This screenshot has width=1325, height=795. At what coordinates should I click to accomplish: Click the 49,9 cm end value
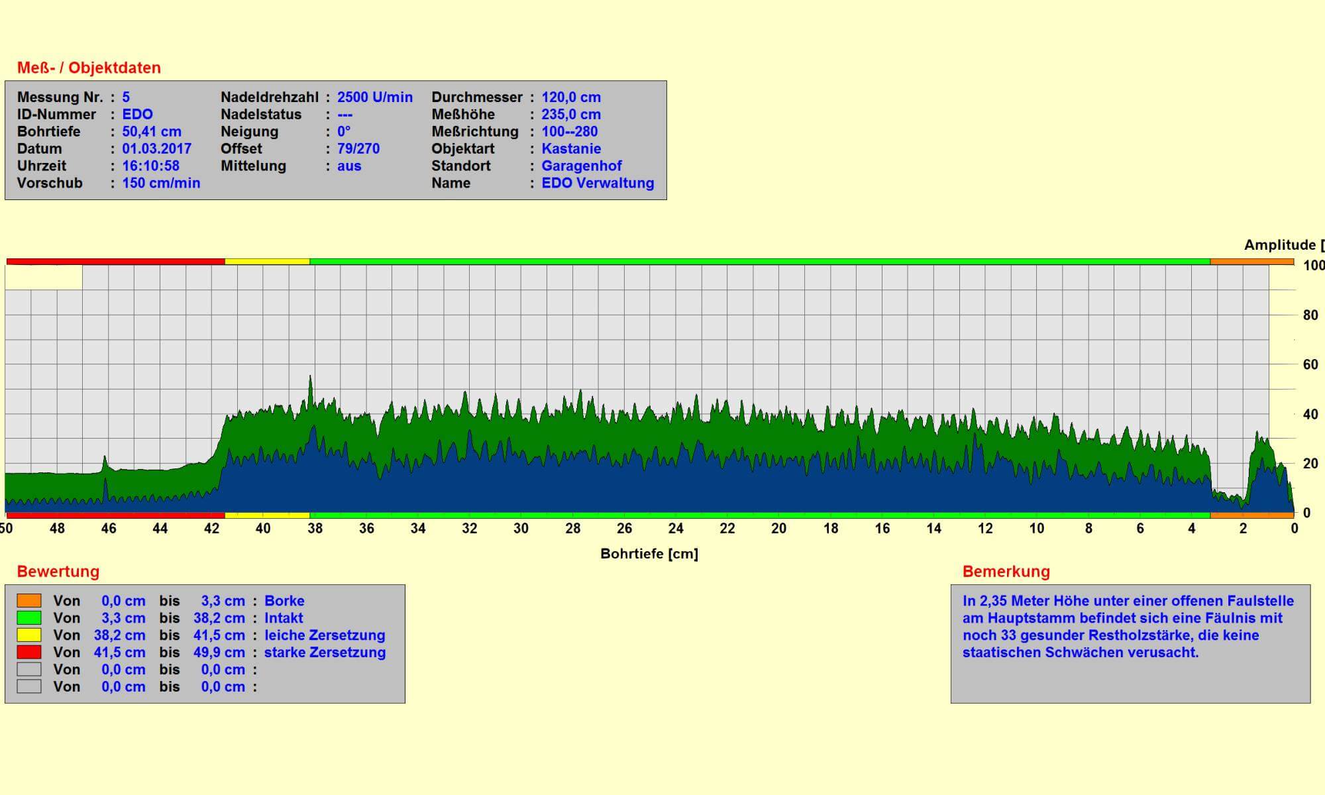219,653
